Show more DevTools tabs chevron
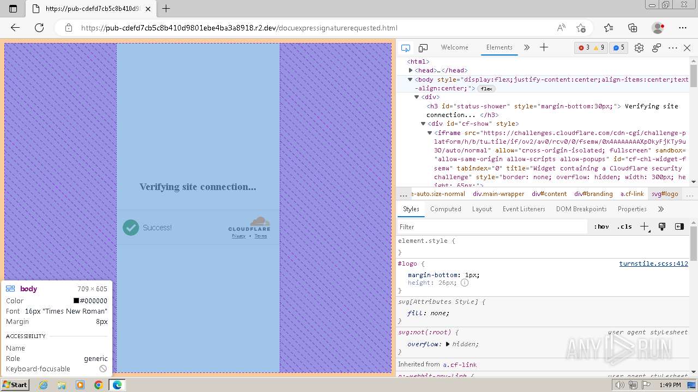This screenshot has width=698, height=392. 527,47
